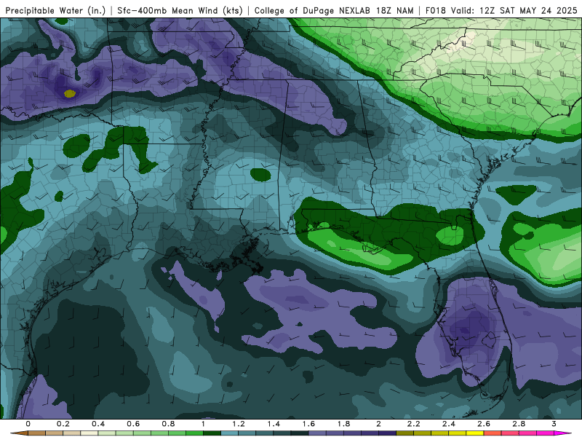Click the orange-red swatch below 2.6
The width and height of the screenshot is (582, 437).
click(493, 433)
